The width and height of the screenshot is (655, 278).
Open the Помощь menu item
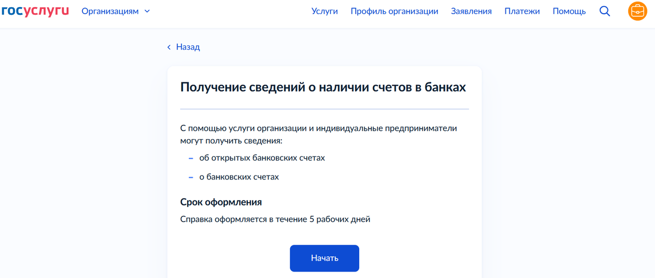coord(569,11)
